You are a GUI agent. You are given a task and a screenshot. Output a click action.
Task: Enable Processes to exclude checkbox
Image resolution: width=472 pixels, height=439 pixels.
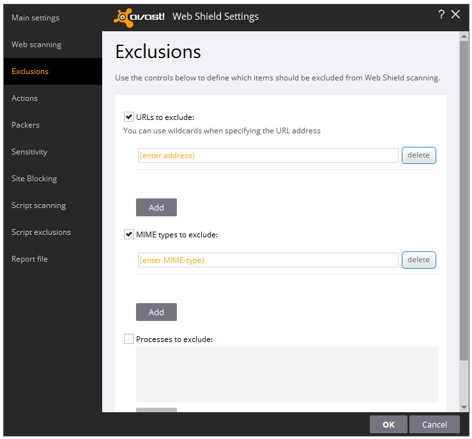point(129,339)
